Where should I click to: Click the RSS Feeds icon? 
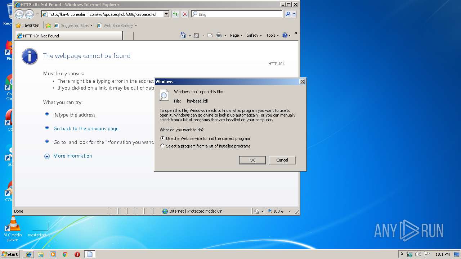(196, 35)
